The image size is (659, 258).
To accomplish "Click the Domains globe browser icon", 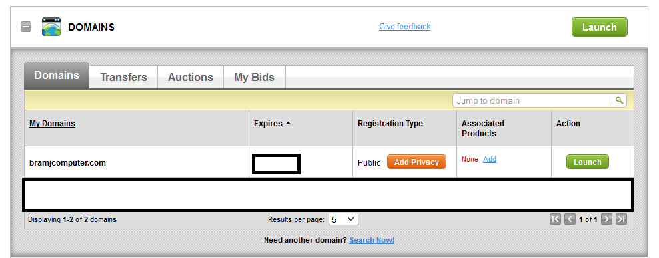I will (x=51, y=27).
